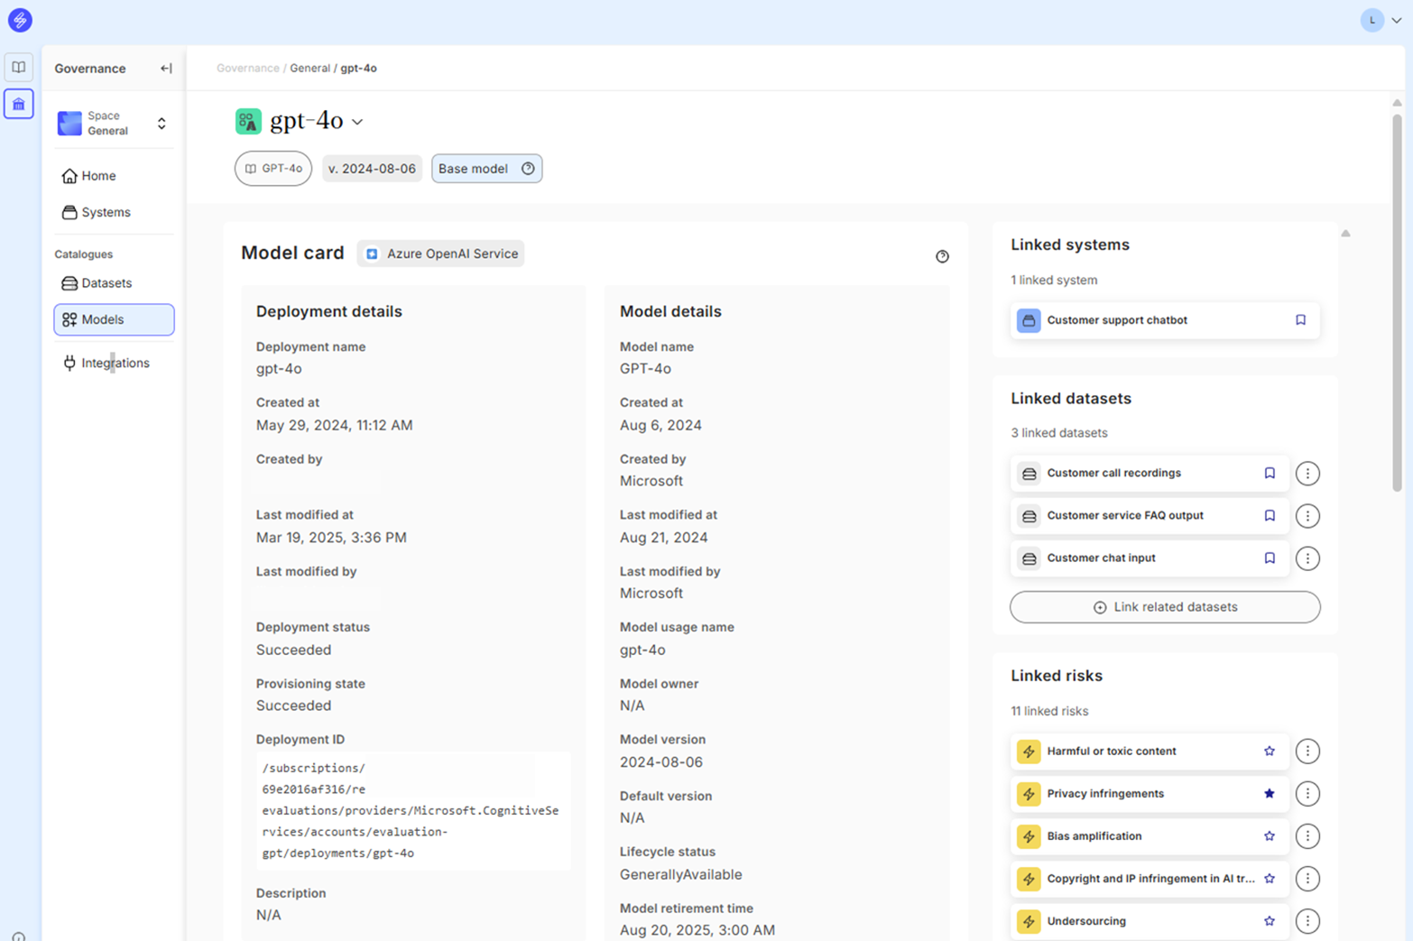
Task: Expand the gpt-4o title dropdown
Action: click(357, 122)
